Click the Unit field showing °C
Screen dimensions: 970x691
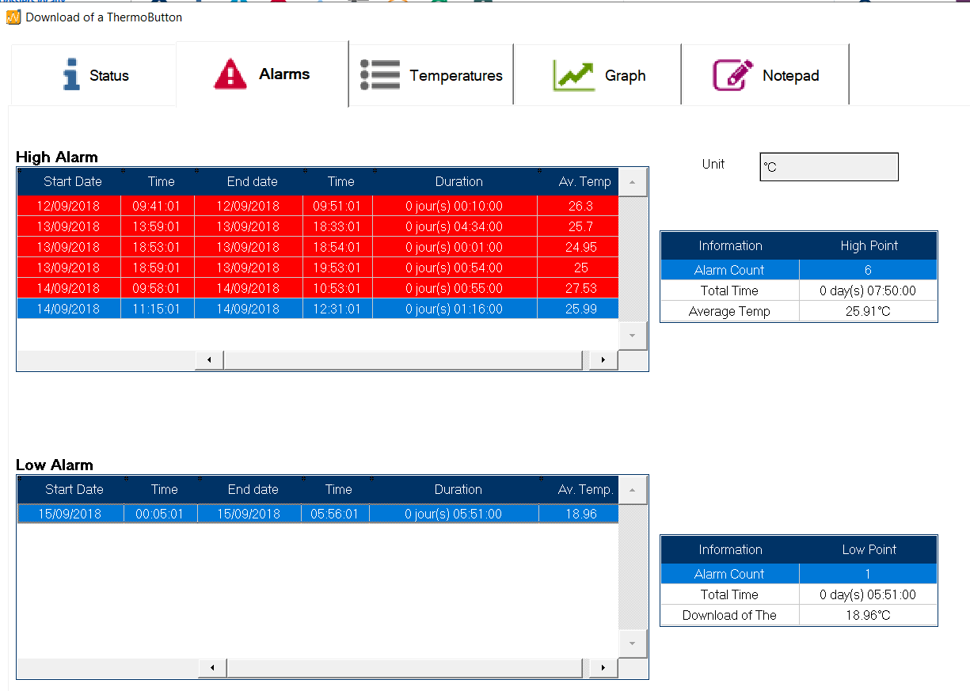(828, 166)
